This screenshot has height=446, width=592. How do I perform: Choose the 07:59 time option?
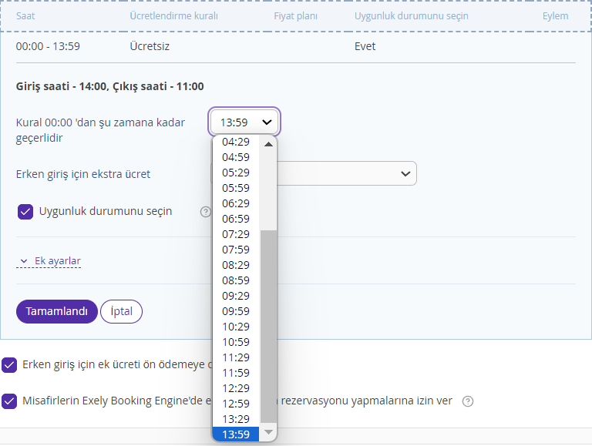click(236, 250)
